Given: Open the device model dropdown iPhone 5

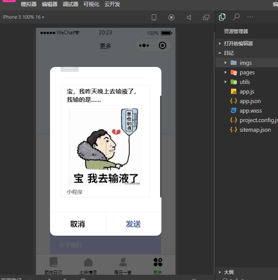Looking at the screenshot, I should pos(23,17).
